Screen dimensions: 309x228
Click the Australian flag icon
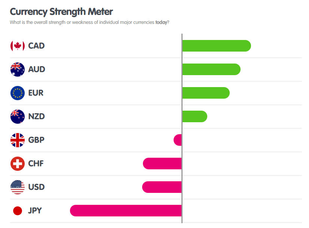[18, 70]
